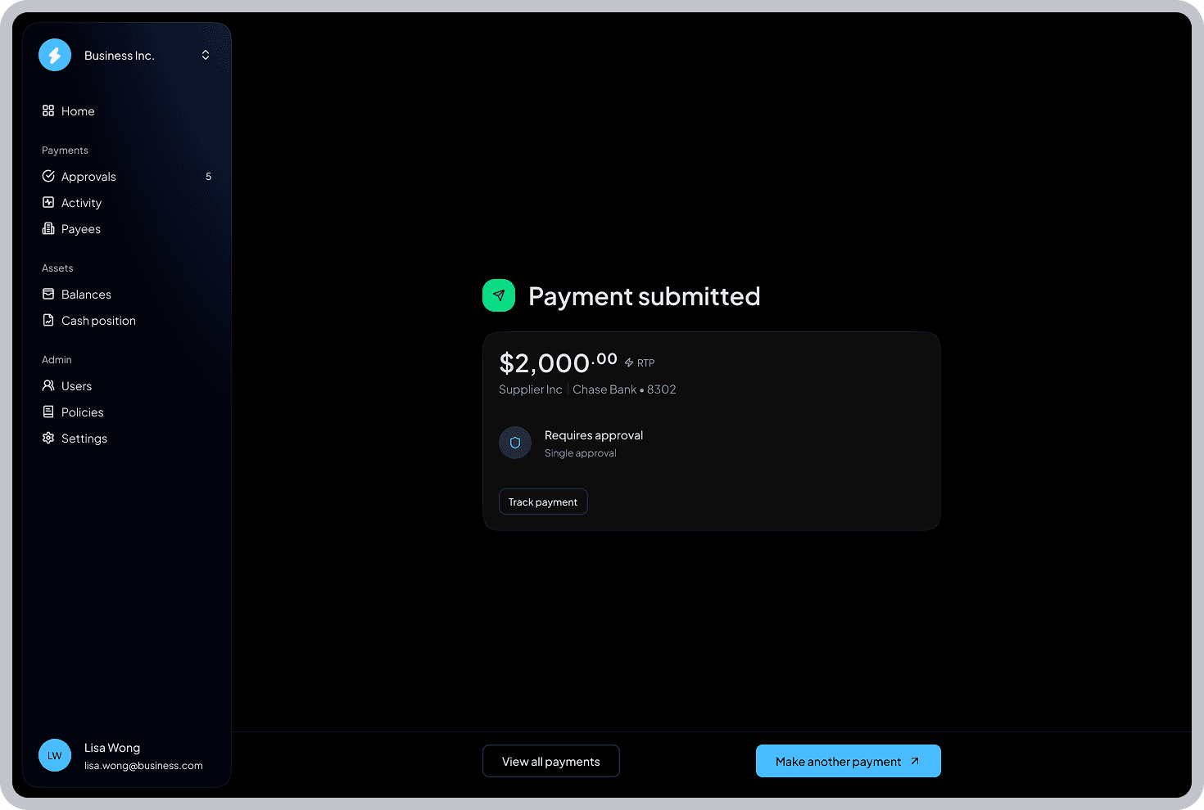Click the Balances wallet icon

48,294
